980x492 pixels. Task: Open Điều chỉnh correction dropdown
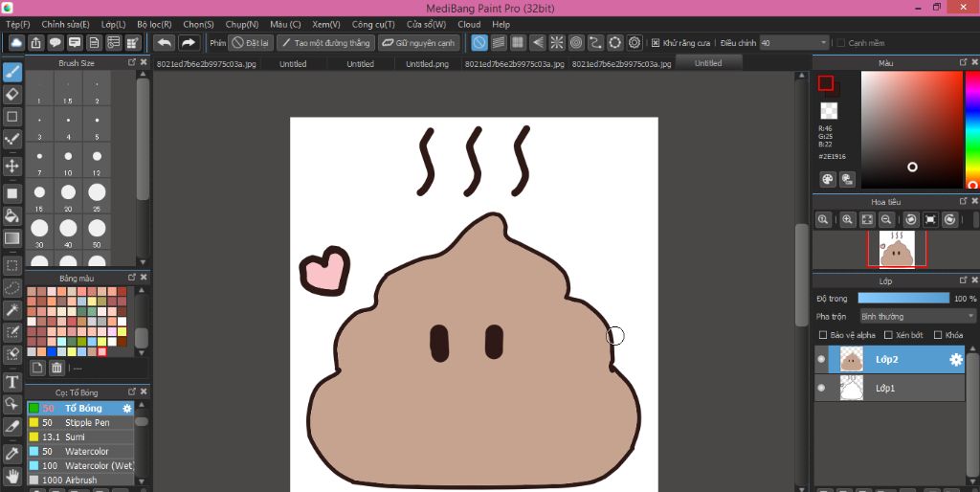coord(793,43)
